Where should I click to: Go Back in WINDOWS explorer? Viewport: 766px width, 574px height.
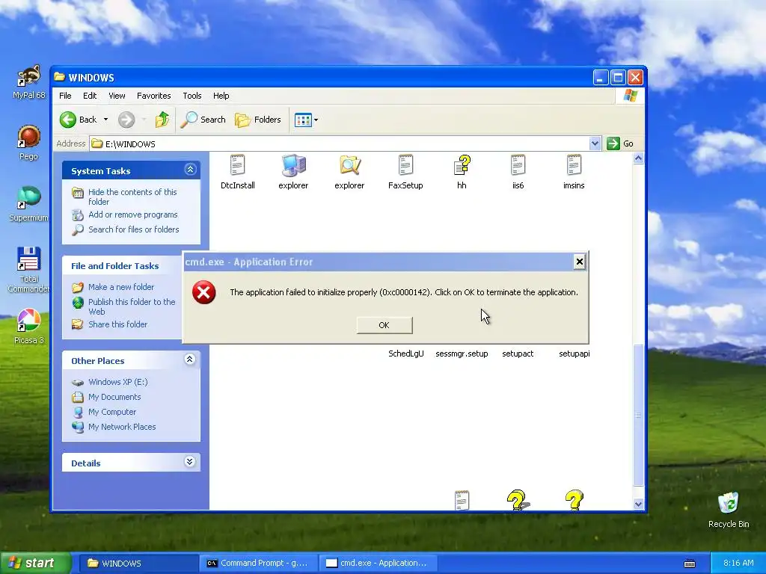[79, 120]
